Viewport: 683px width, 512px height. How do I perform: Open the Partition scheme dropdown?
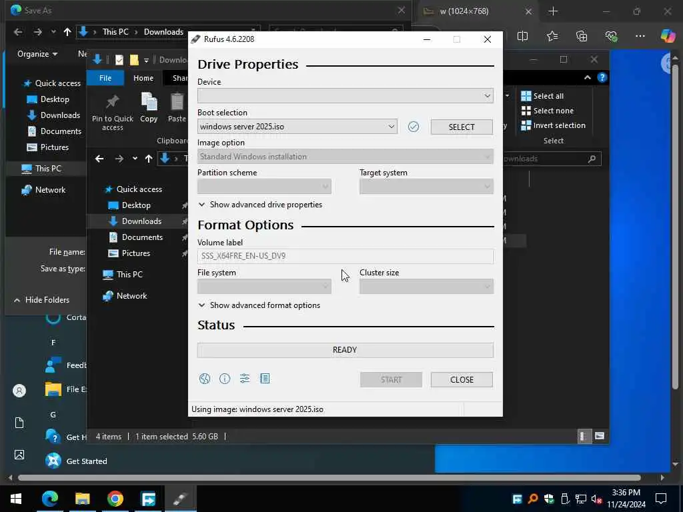click(264, 187)
